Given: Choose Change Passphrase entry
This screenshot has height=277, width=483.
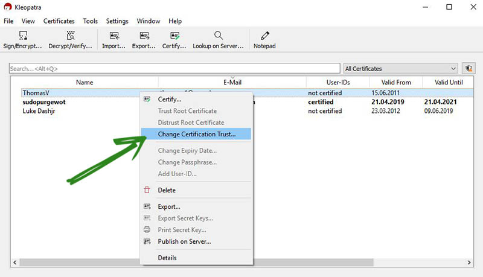Looking at the screenshot, I should (x=196, y=162).
